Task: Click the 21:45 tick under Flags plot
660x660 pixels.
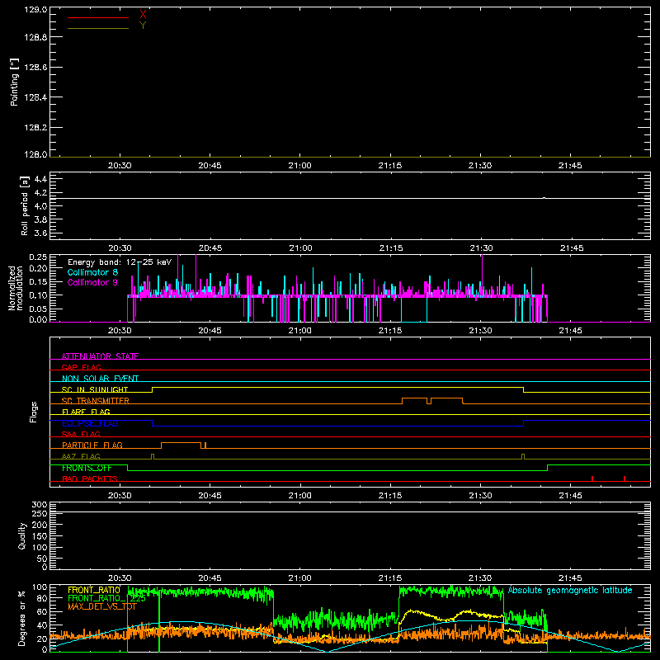Action: 570,496
